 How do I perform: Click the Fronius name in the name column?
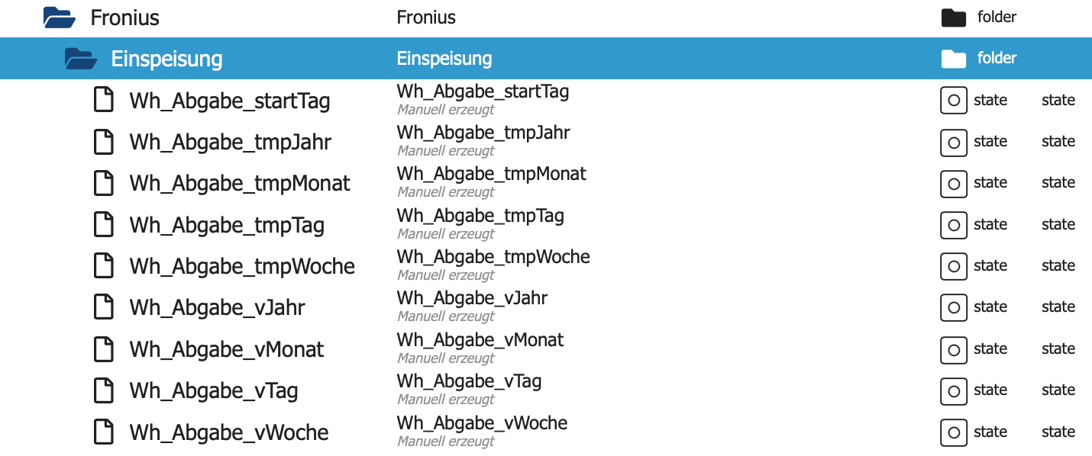point(426,18)
